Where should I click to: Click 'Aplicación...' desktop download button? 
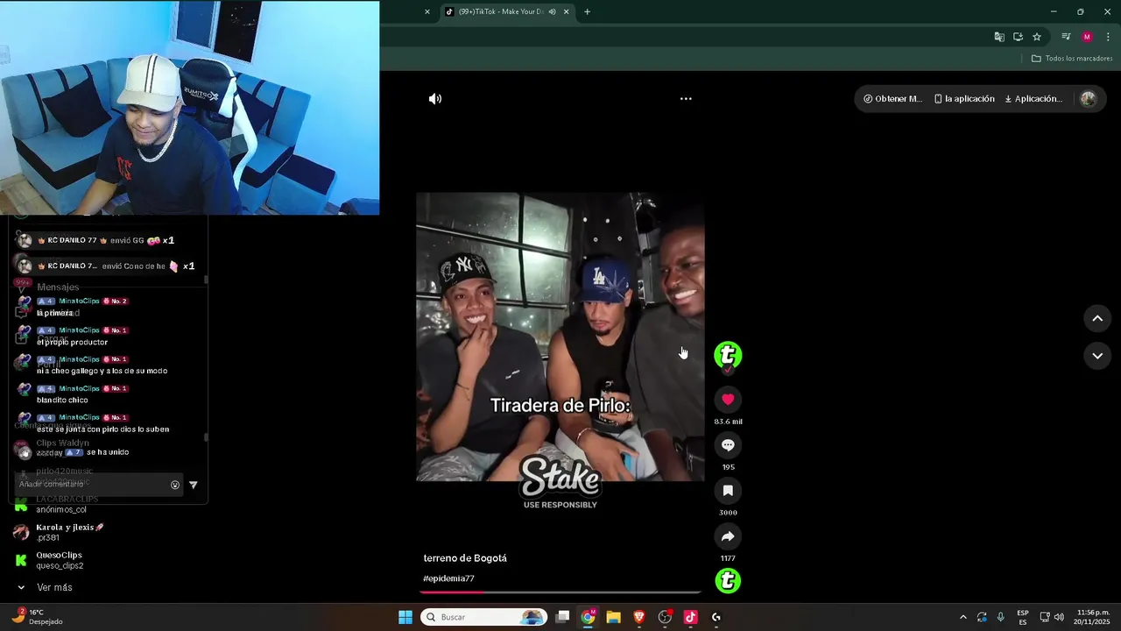1033,99
